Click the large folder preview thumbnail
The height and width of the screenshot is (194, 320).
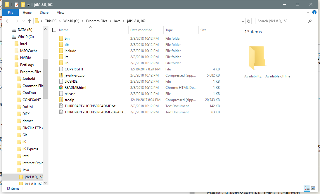pos(257,58)
